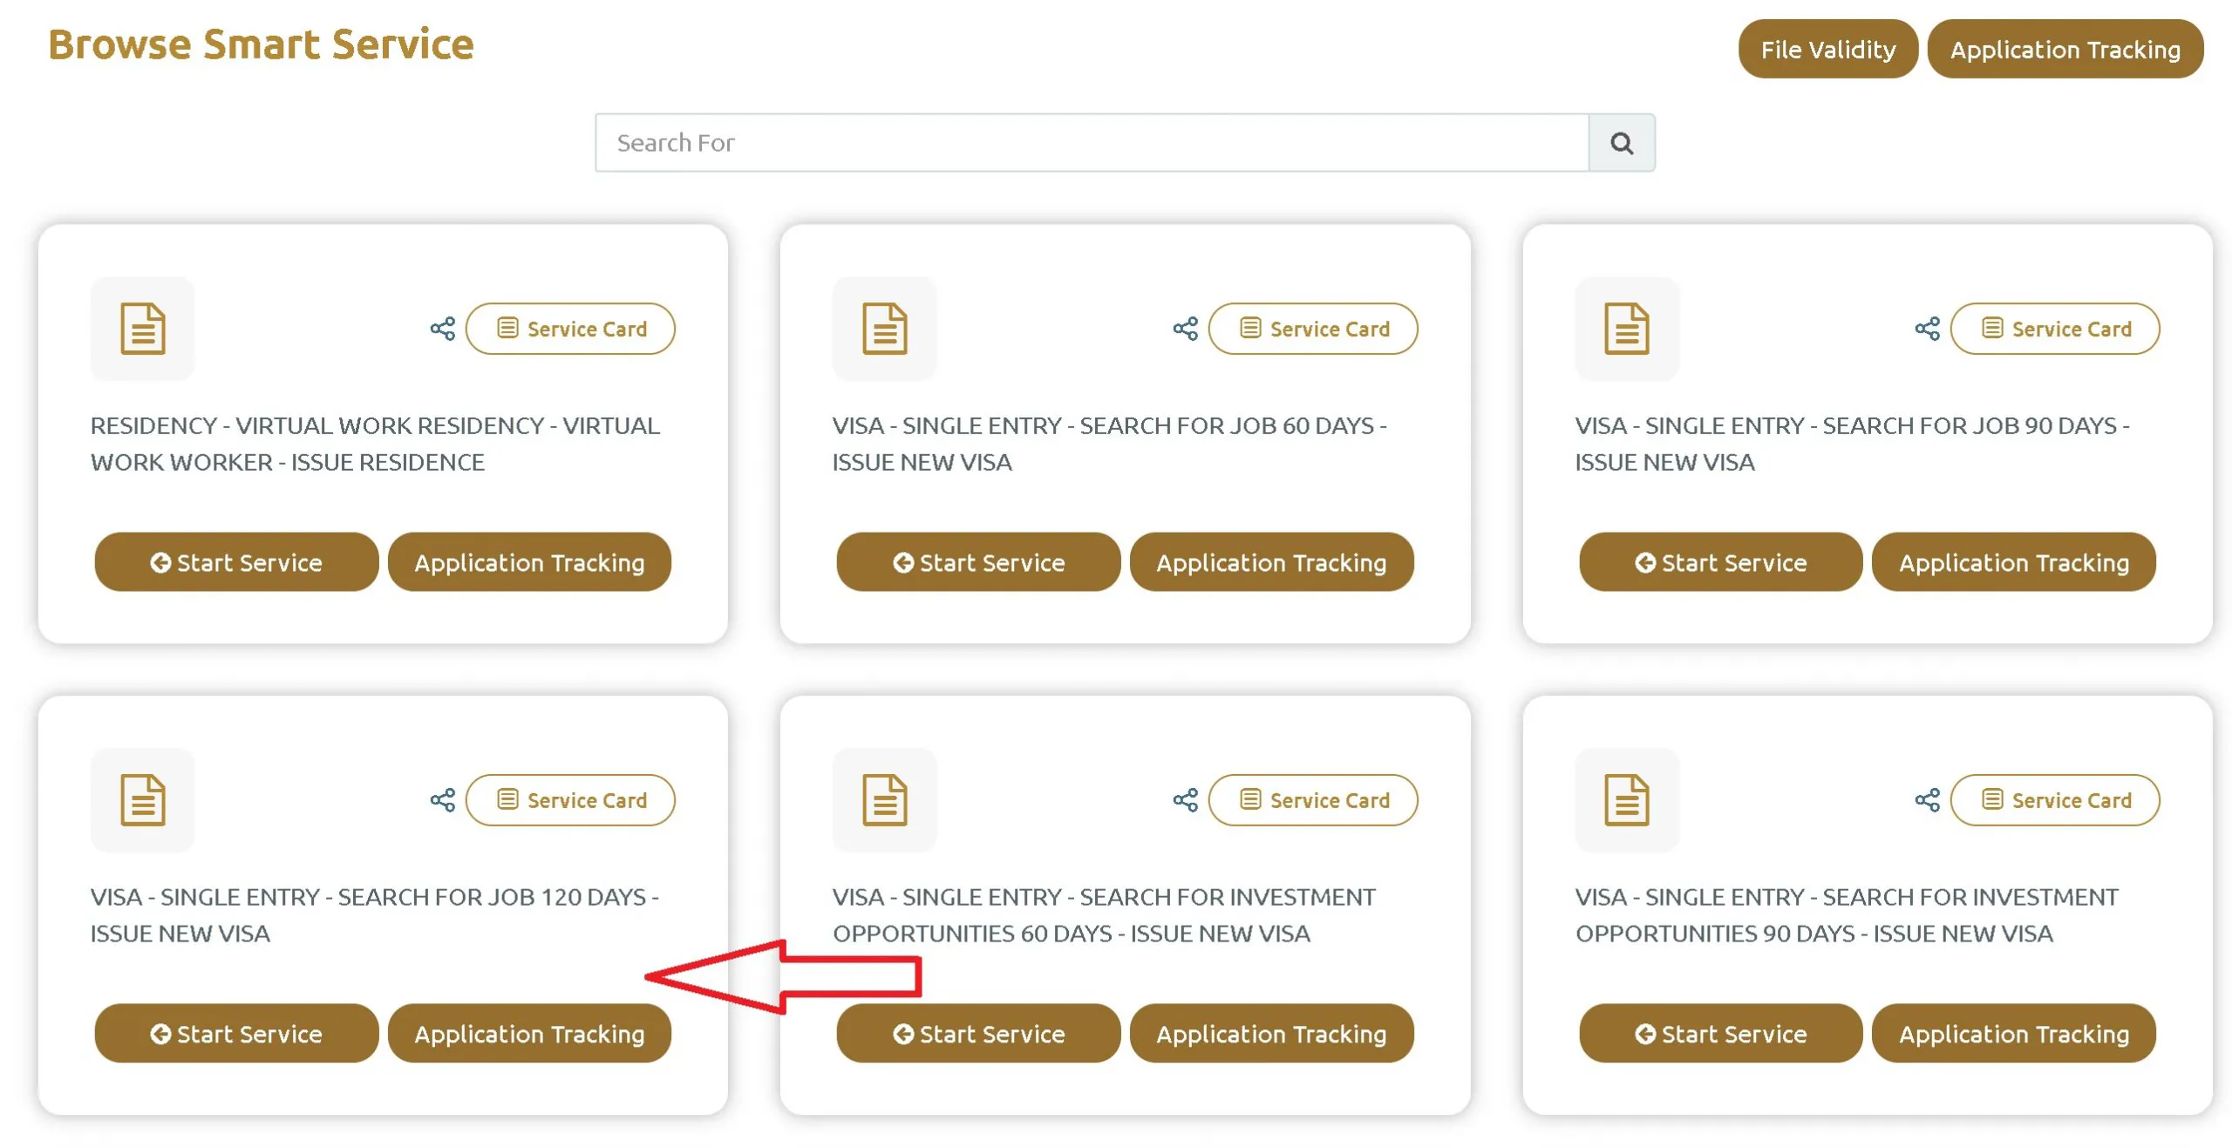Open Service Card for Job 60 Days visa

point(1312,329)
